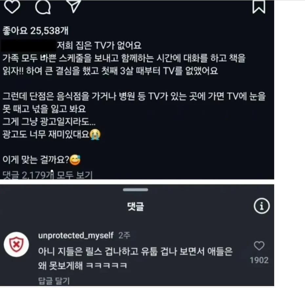Like the comment by unprotected_myself
The image size is (305, 290).
259,246
